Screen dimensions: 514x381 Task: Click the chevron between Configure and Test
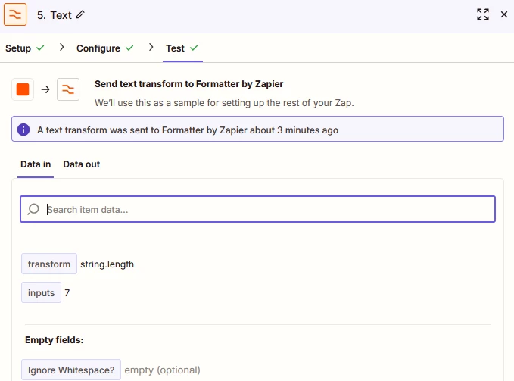coord(151,47)
